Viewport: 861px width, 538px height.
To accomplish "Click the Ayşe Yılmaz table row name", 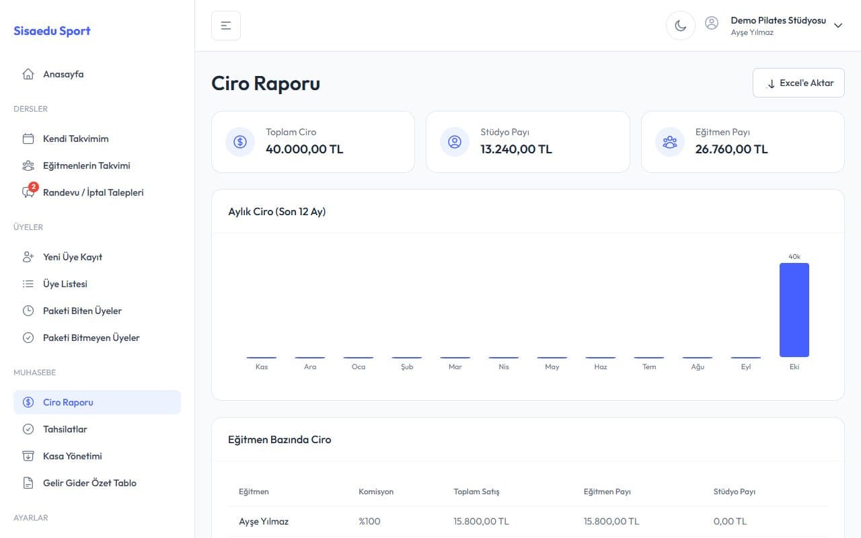I will pyautogui.click(x=264, y=521).
